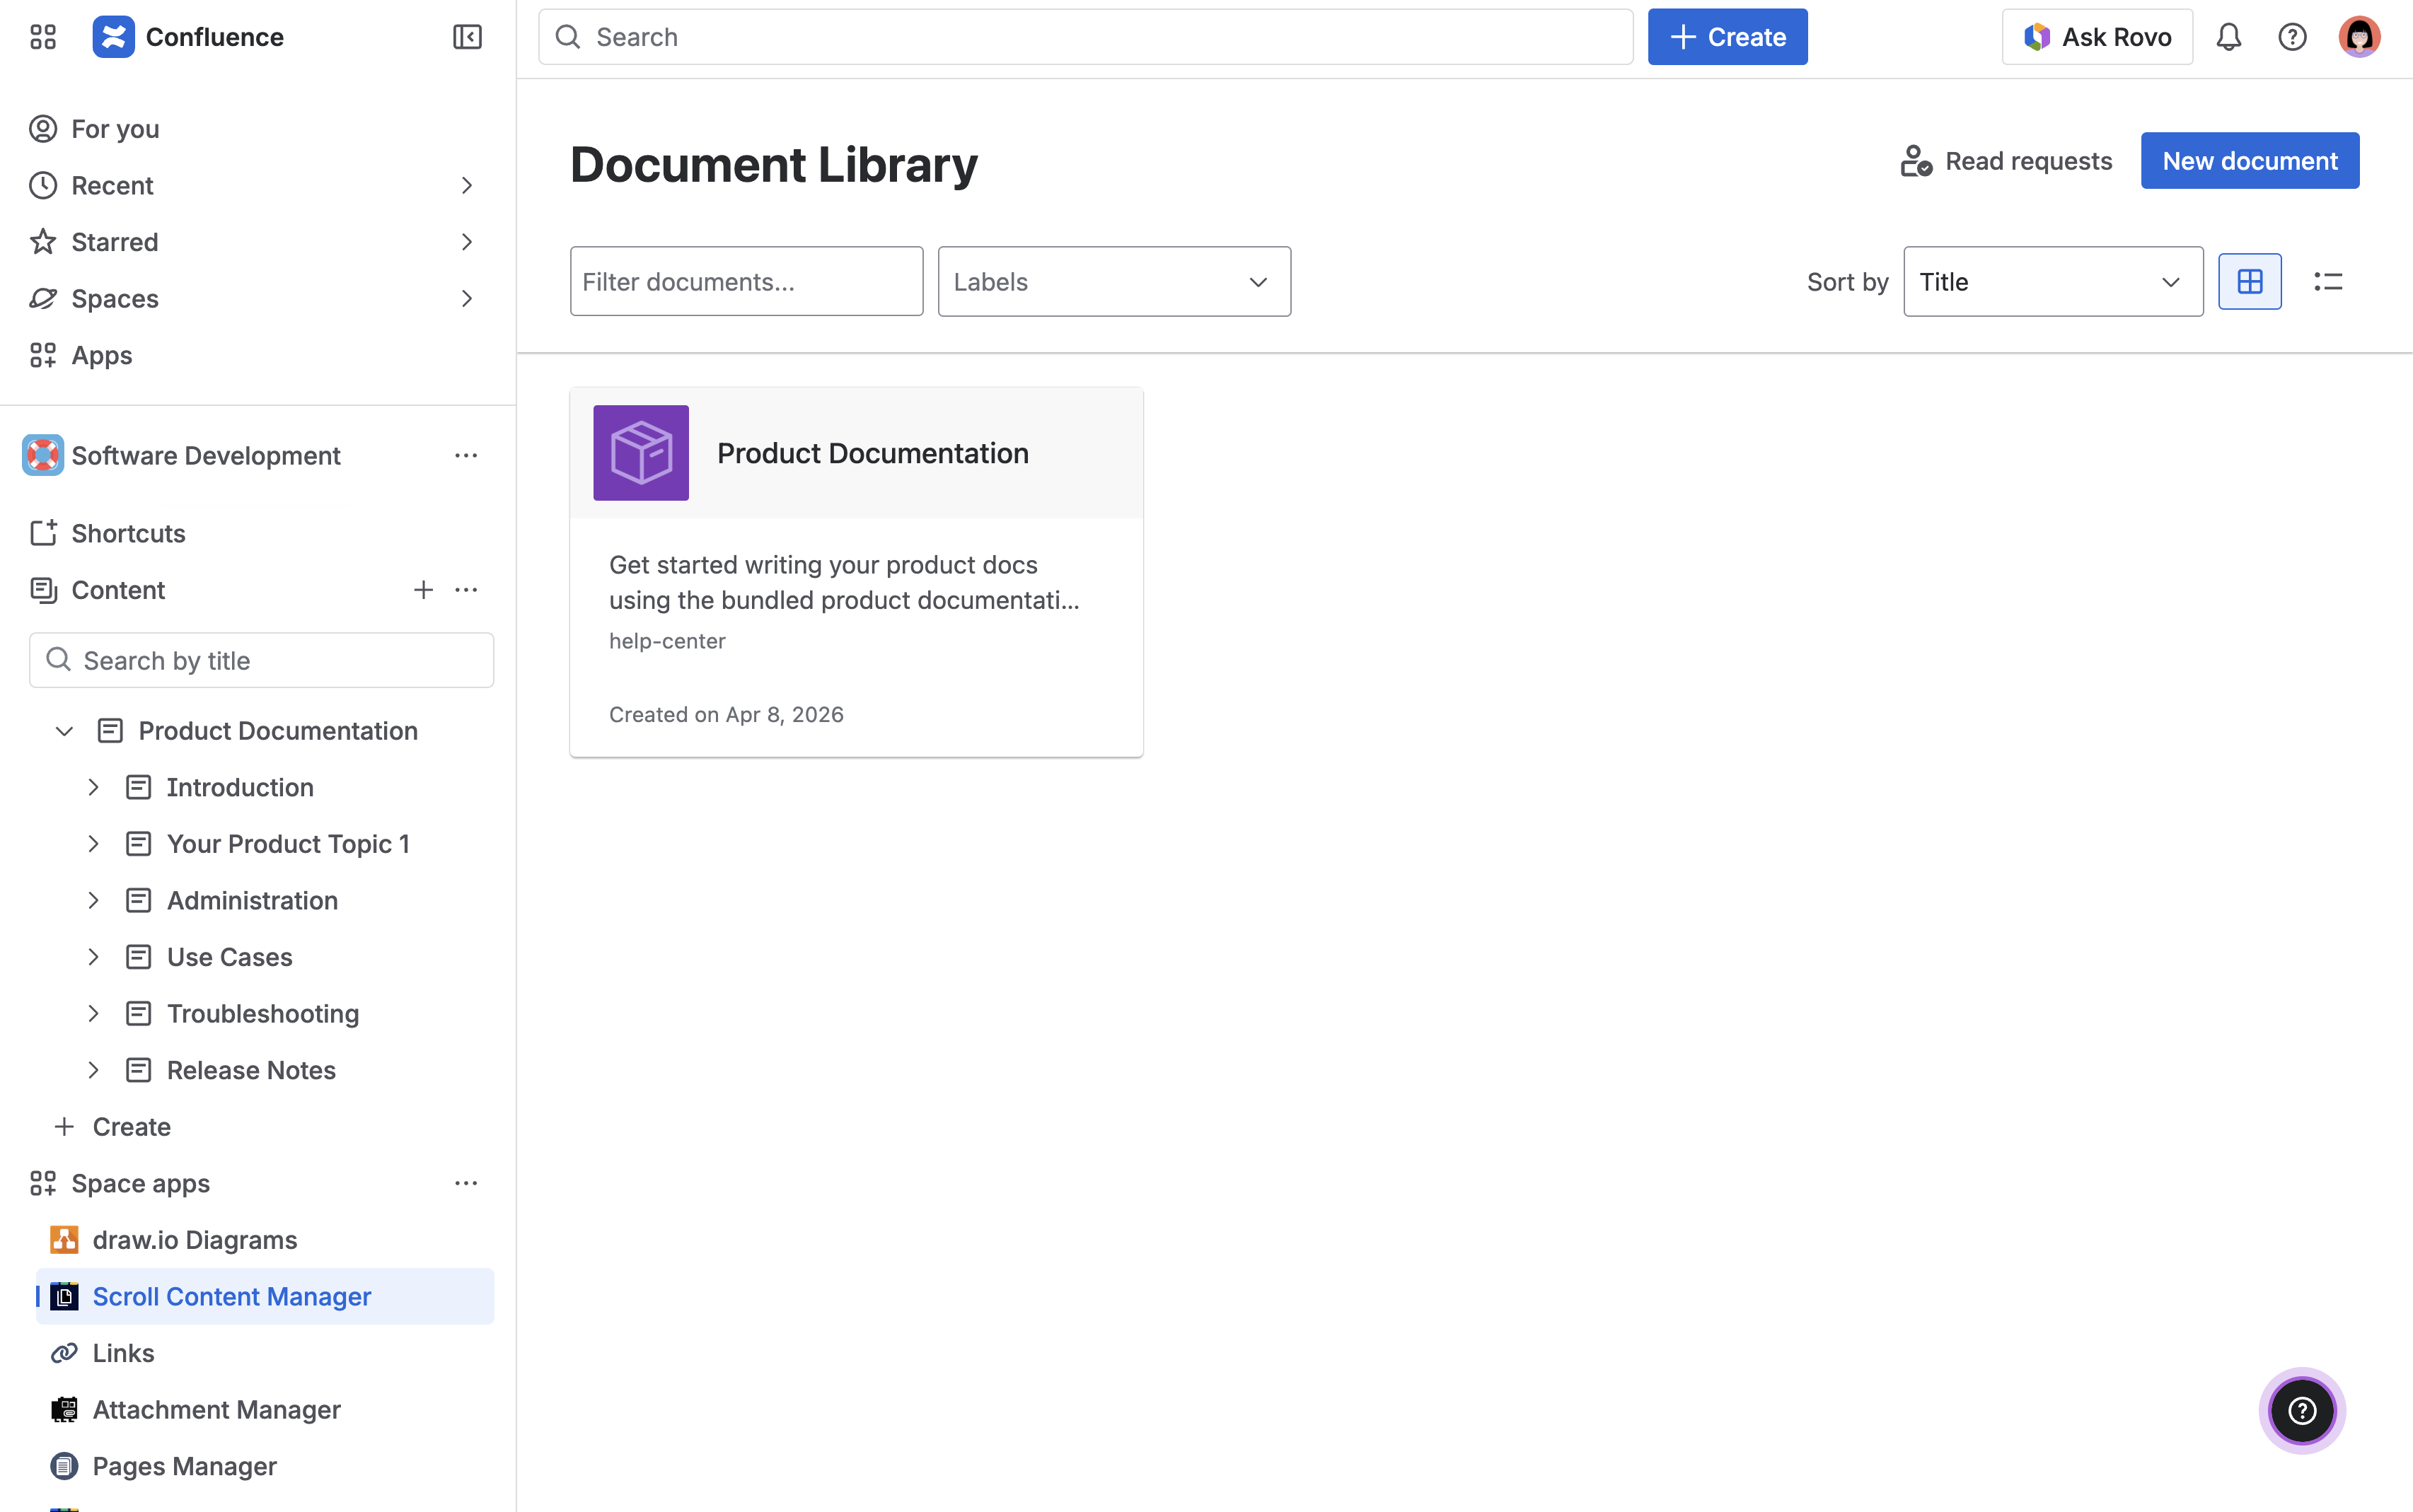
Task: Expand the Troubleshooting tree item
Action: (93, 1013)
